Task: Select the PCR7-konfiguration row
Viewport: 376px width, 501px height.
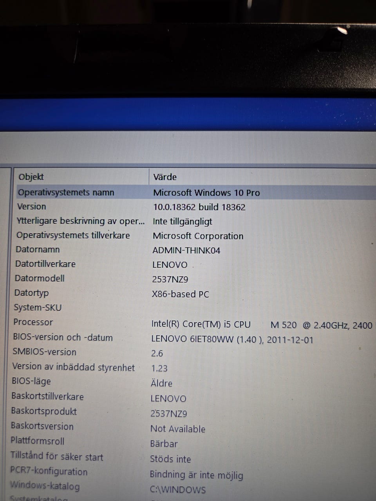Action: coord(49,471)
